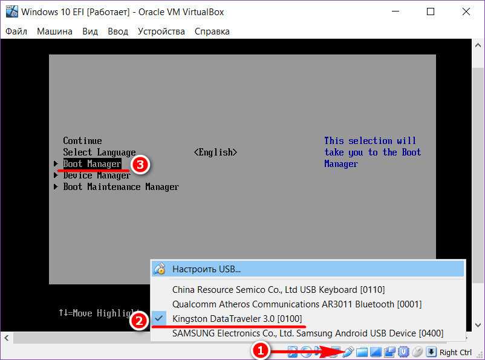Expand the Boot Manager entry
This screenshot has height=360, width=485.
92,164
